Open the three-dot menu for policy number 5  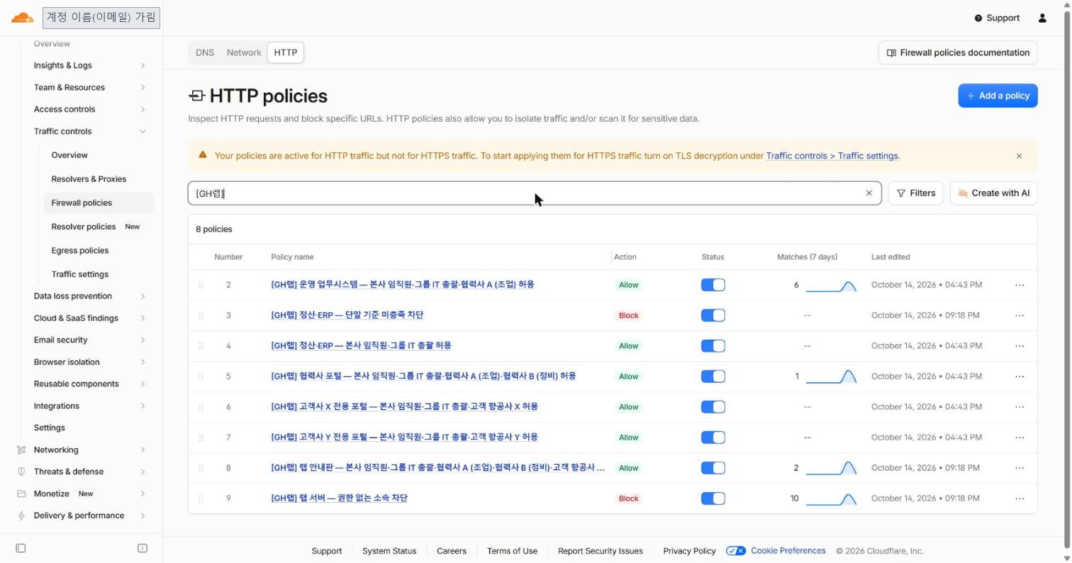click(1020, 376)
